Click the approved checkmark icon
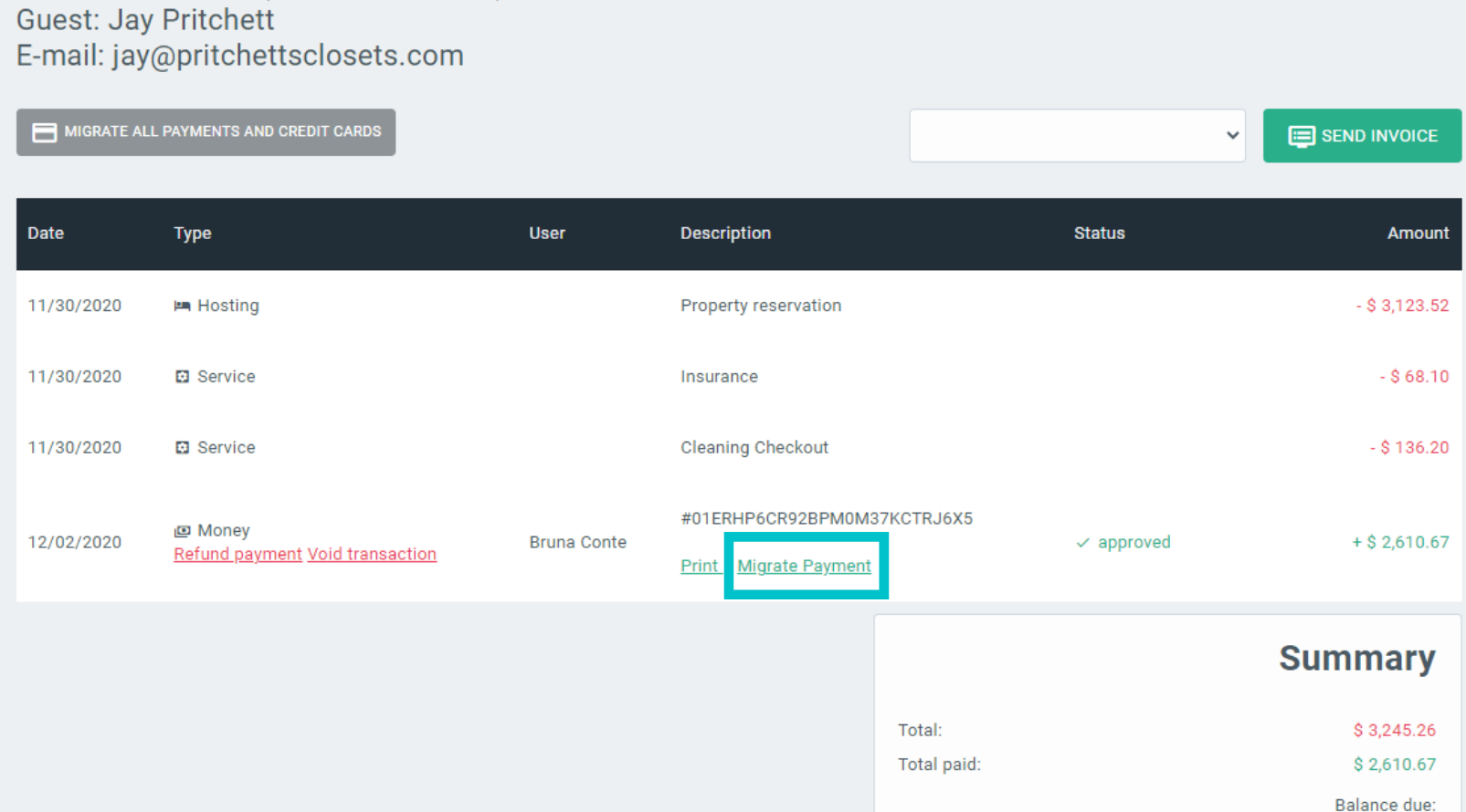Screen dimensions: 1466x812 pos(1082,543)
